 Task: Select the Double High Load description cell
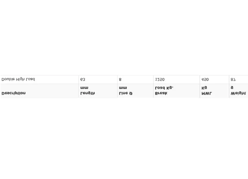click(x=18, y=79)
